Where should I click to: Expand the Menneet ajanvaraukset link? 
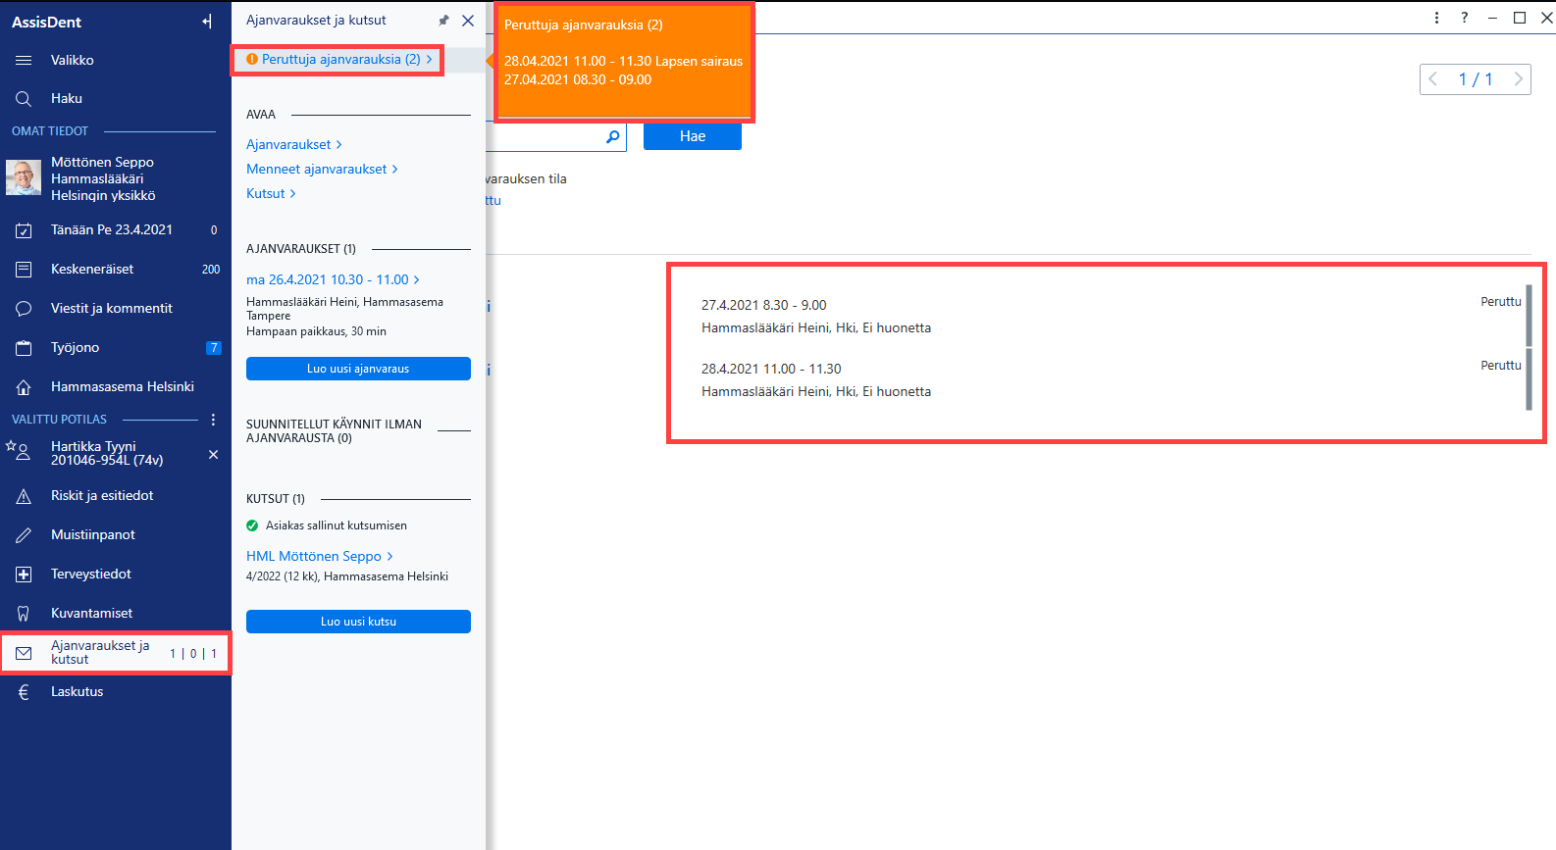pos(322,170)
